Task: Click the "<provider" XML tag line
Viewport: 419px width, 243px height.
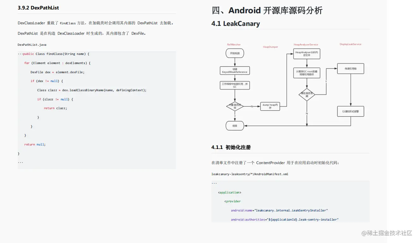Action: coord(233,201)
